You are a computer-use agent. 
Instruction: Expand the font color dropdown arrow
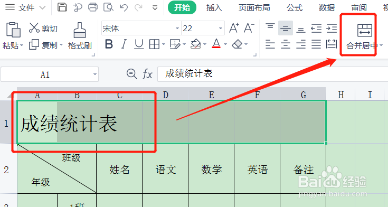pos(225,44)
